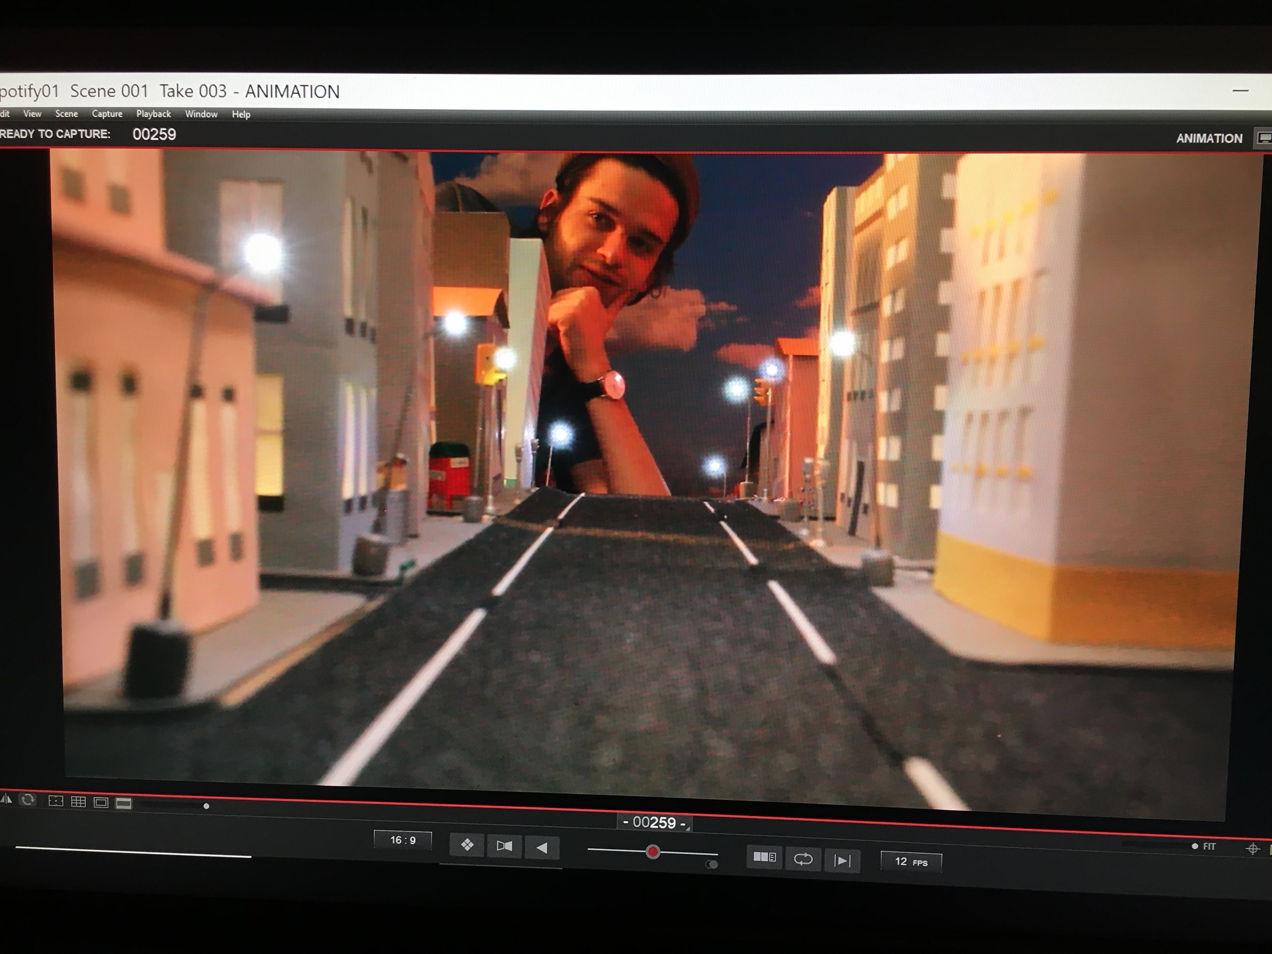Click the play backward triangle button
1272x954 pixels.
pos(542,848)
